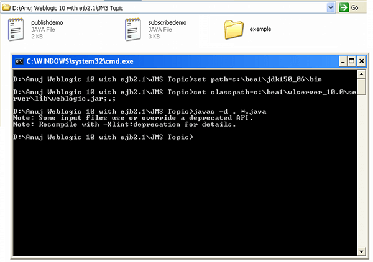The height and width of the screenshot is (262, 373).
Task: Minimize the cmd.exe window
Action: click(x=342, y=61)
